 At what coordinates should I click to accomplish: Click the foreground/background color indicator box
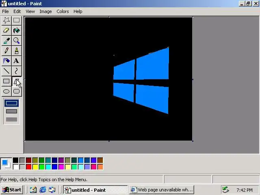[x=6, y=163]
